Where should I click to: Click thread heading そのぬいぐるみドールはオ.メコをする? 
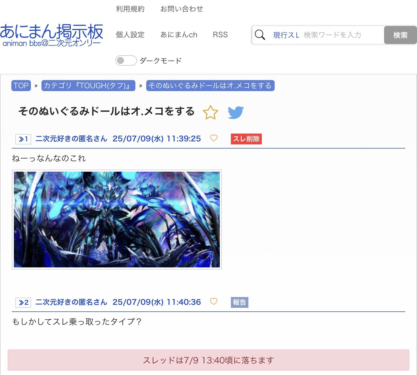[106, 111]
